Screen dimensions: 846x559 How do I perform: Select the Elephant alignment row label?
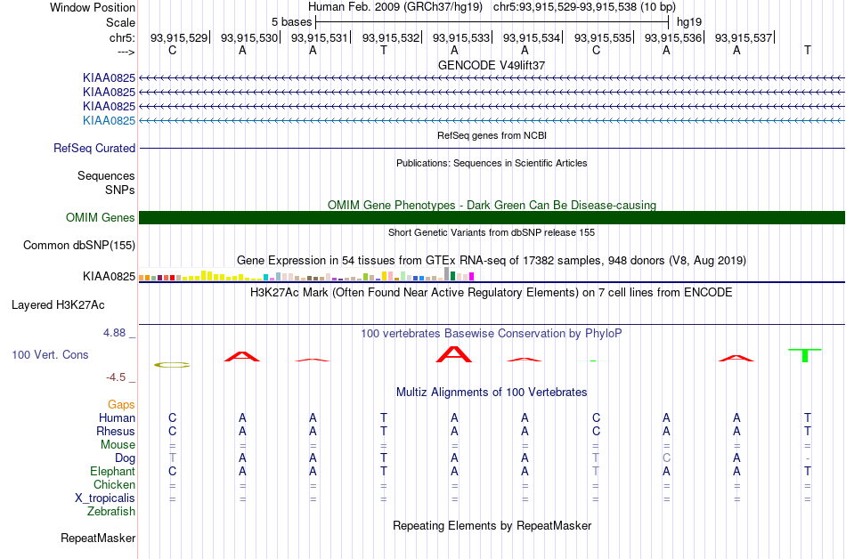[113, 471]
